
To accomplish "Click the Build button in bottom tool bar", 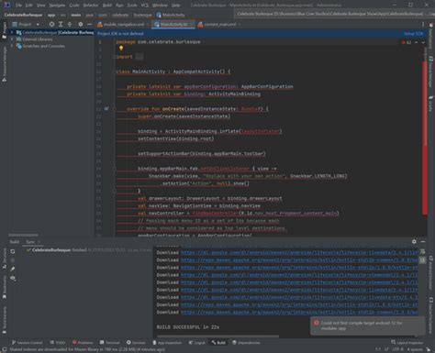I will click(x=218, y=343).
